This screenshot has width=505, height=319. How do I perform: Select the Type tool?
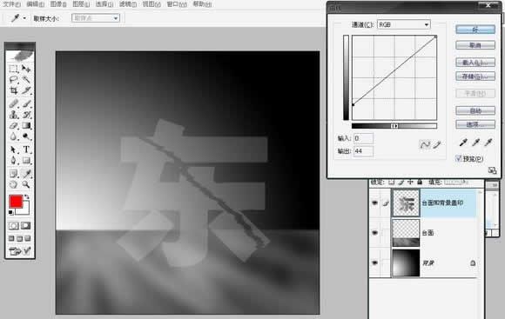(26, 150)
